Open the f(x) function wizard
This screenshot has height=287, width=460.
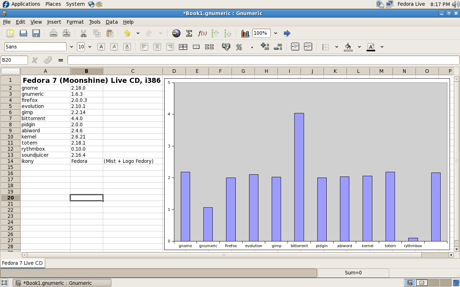[202, 33]
